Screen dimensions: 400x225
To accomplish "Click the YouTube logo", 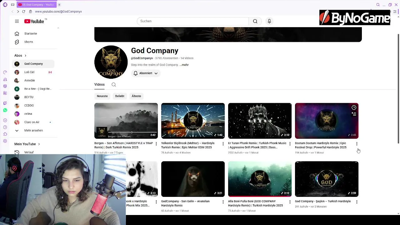I will coord(34,21).
